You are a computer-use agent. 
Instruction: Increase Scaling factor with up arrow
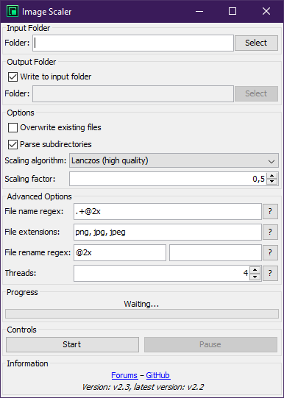point(272,176)
